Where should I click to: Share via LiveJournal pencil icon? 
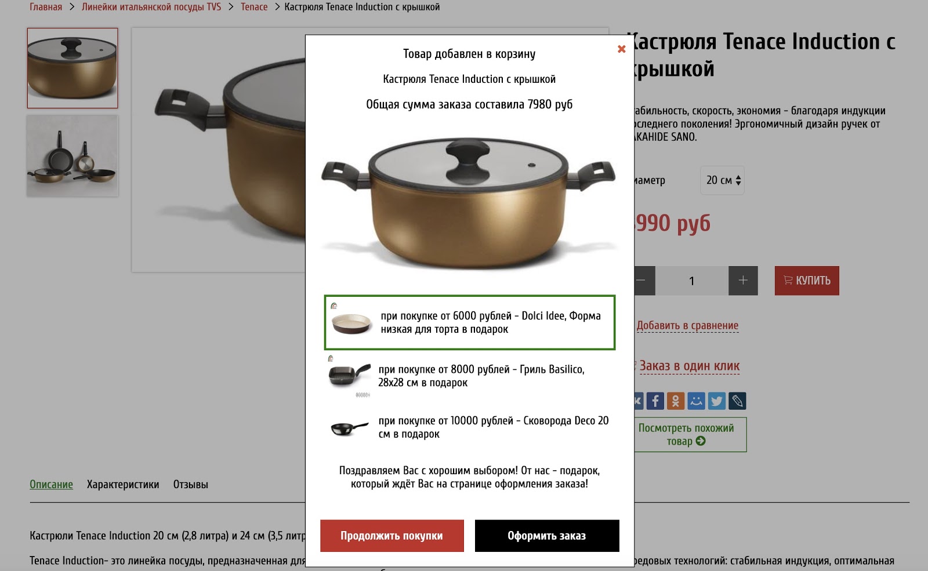(x=737, y=401)
